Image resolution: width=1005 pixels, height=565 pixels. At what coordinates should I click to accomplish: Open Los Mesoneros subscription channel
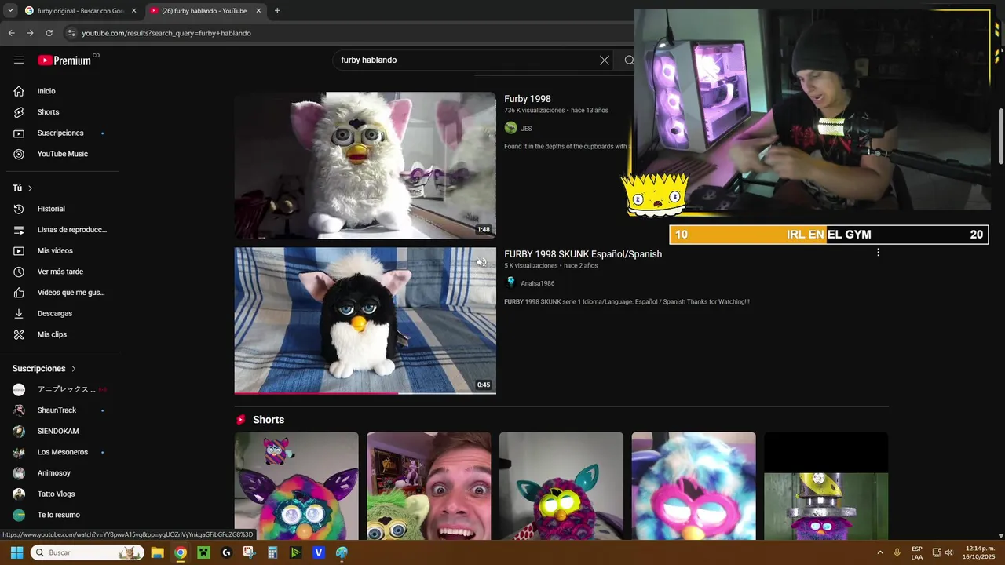pos(63,452)
